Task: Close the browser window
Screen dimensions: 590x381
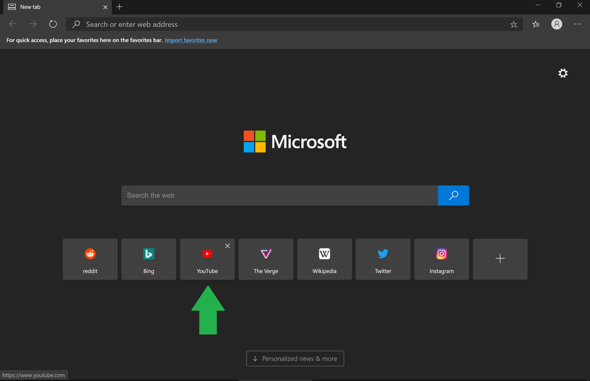Action: coord(579,5)
